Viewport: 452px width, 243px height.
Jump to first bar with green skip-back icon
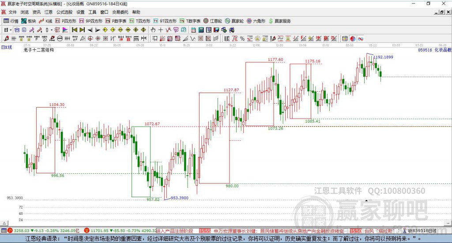75,30
